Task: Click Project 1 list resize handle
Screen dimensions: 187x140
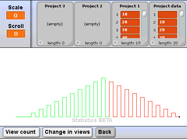Action: pos(146,44)
